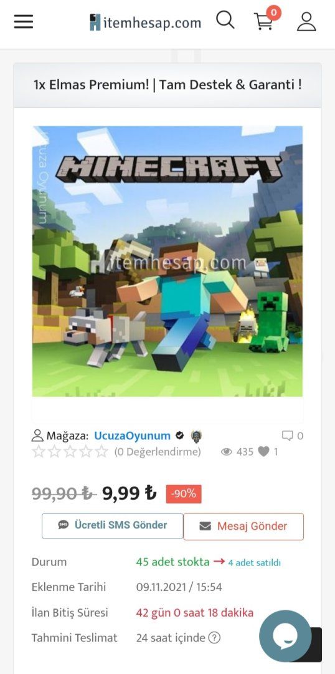Viewport: 335px width, 674px height.
Task: Open the shopping cart icon
Action: (264, 21)
